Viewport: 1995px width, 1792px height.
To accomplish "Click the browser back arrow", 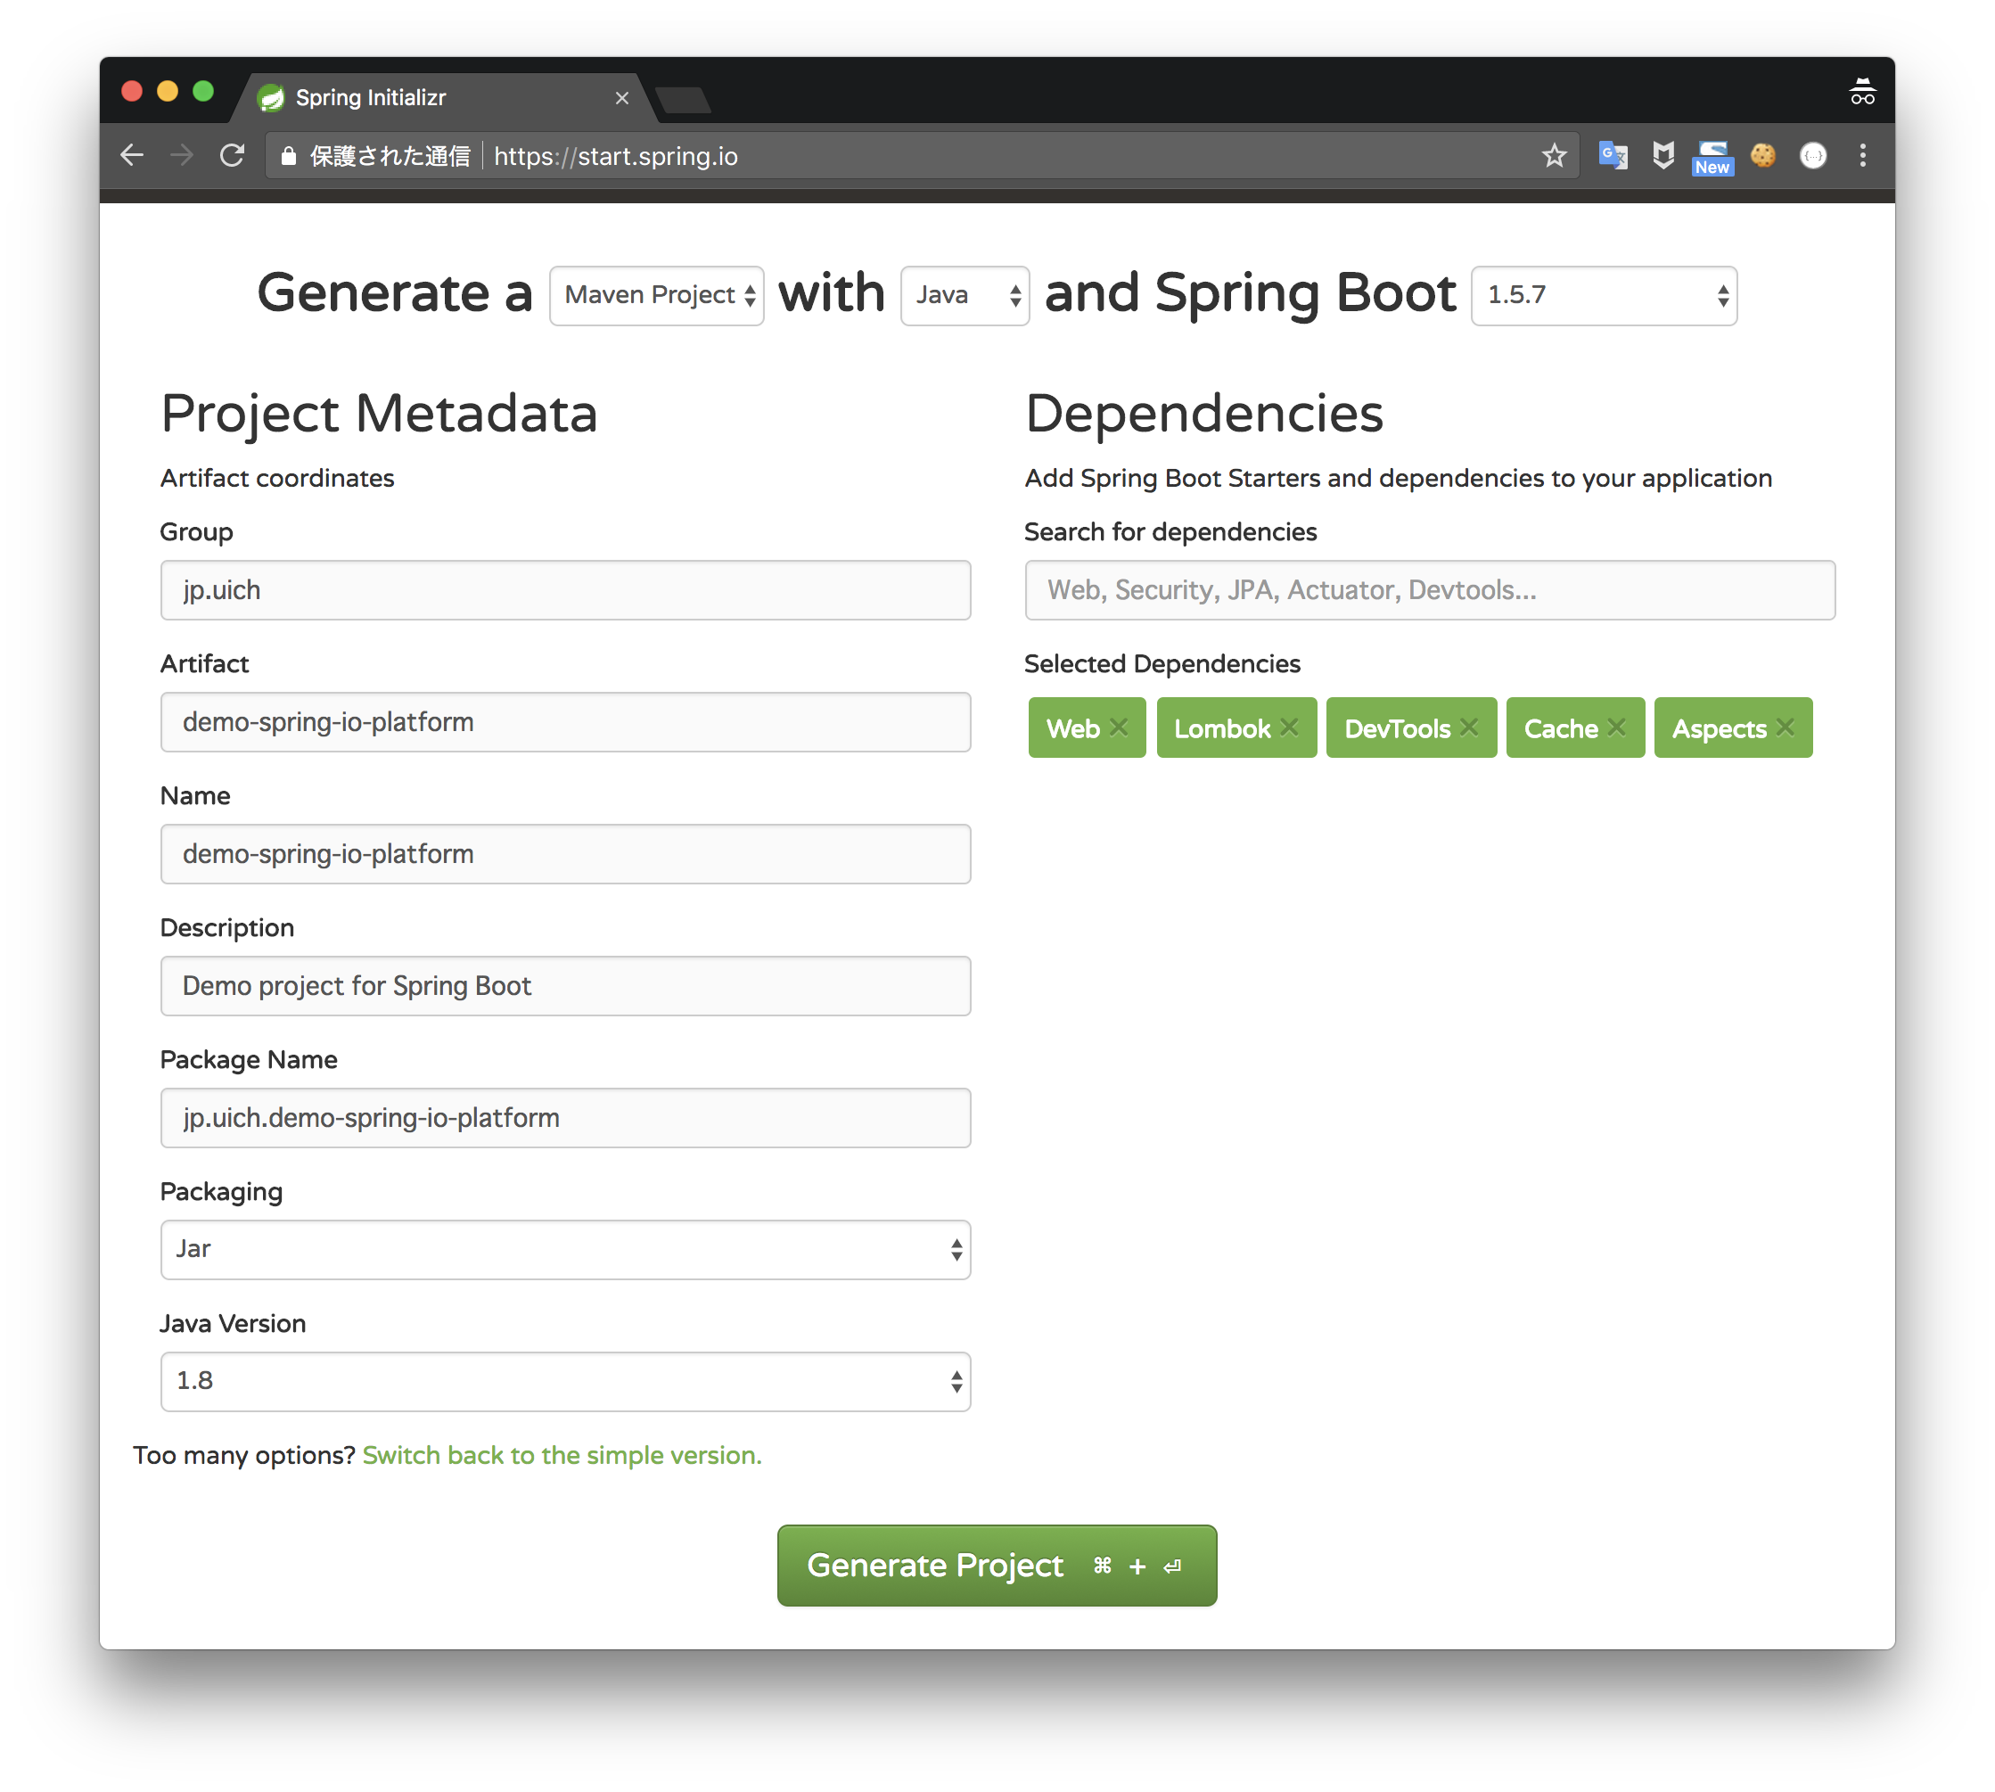I will pos(132,155).
